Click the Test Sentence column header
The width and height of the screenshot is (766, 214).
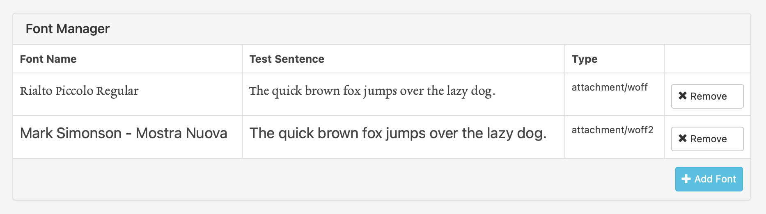click(287, 59)
